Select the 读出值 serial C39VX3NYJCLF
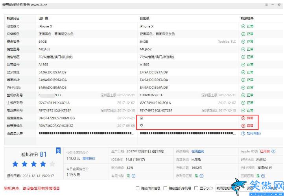The height and width of the screenshot is (196, 284). 151,95
